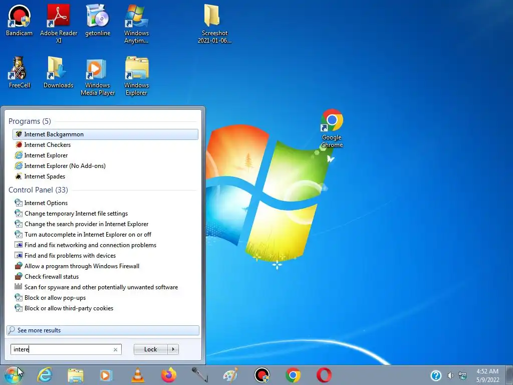Open Change temporary Internet file settings
Image resolution: width=513 pixels, height=385 pixels.
coord(105,214)
